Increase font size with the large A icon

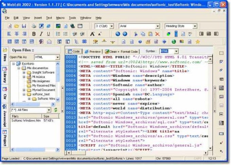coord(92,34)
